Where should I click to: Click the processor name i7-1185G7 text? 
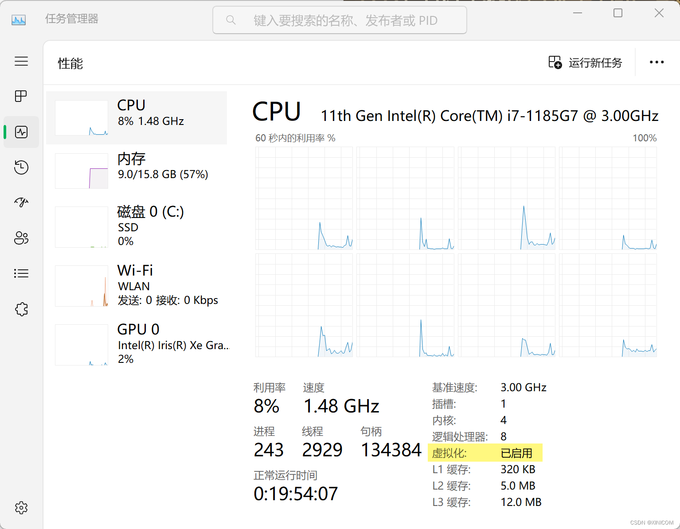489,116
